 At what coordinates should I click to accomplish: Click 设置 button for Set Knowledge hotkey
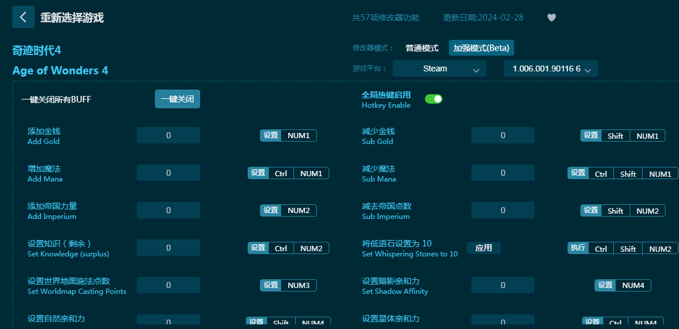258,248
